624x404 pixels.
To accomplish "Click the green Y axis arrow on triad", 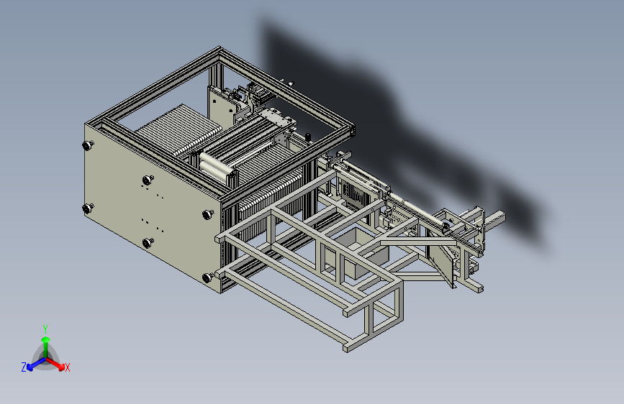I will (x=46, y=347).
